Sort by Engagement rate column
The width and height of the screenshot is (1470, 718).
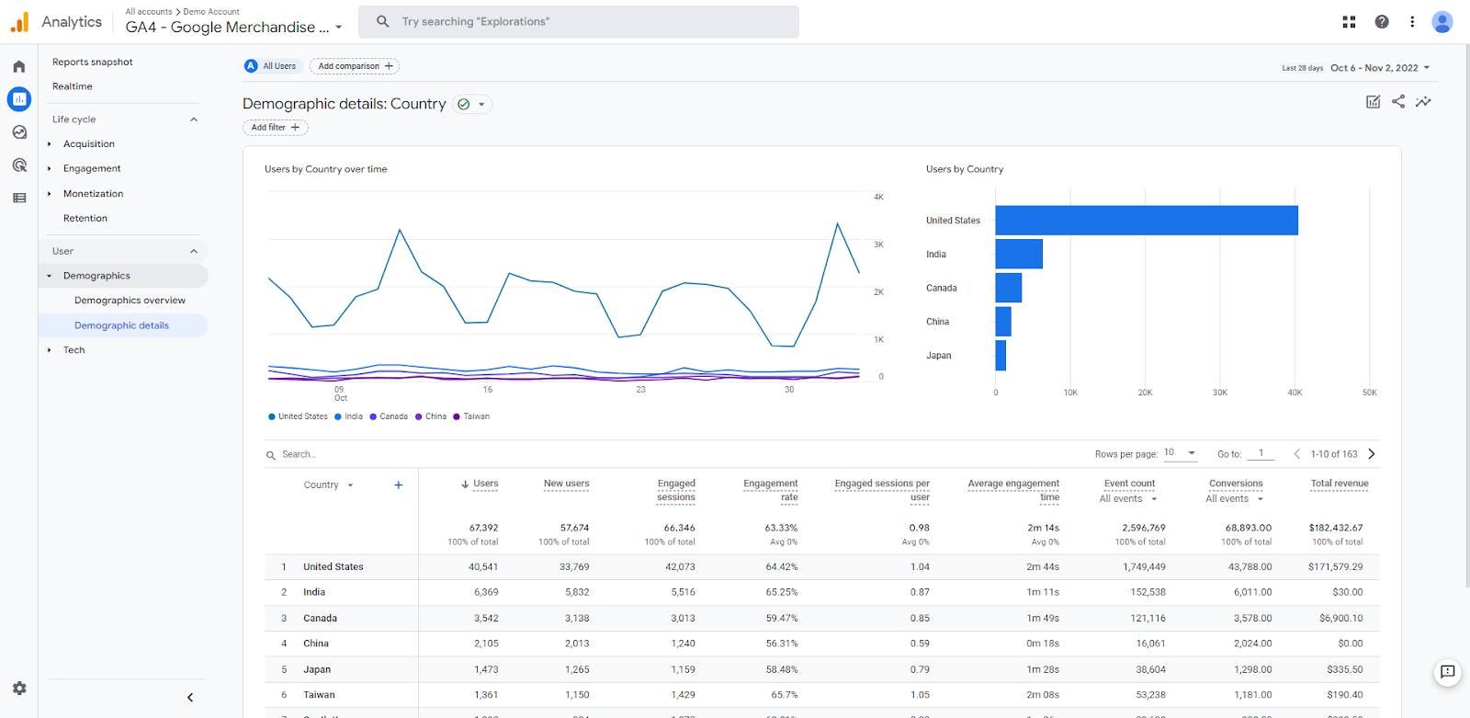coord(771,490)
